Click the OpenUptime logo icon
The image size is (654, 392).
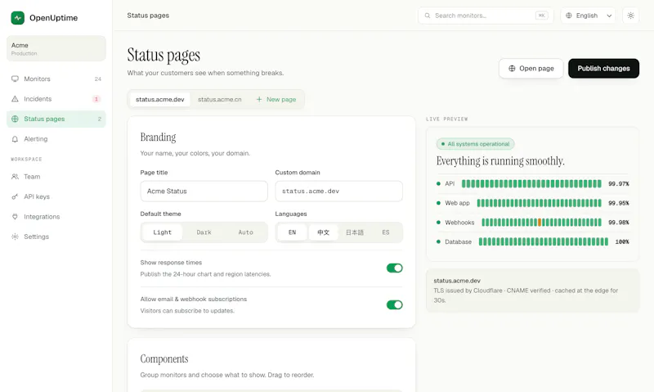(x=17, y=18)
